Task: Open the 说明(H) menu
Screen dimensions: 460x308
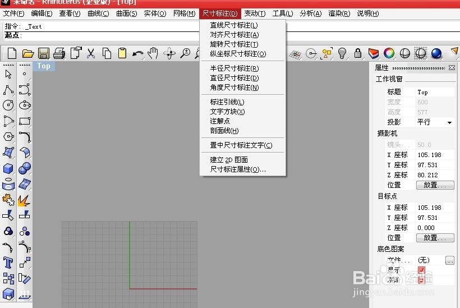Action: (x=368, y=13)
